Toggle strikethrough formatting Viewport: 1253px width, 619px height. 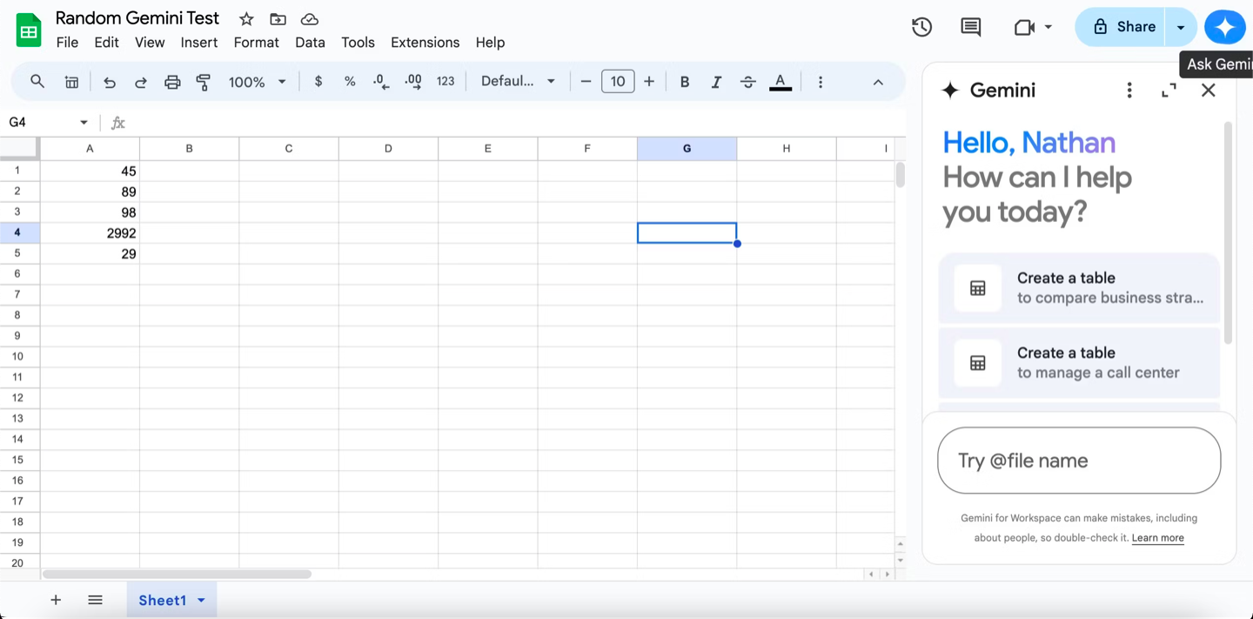click(x=747, y=82)
